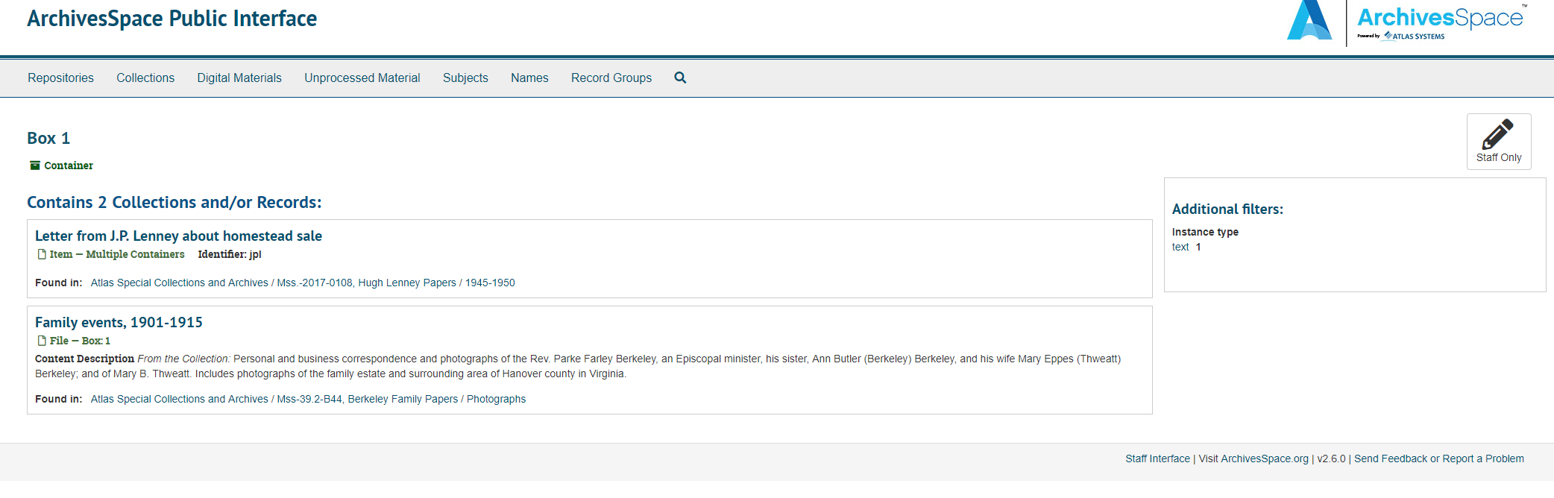Browse Subjects from the navigation bar

465,78
